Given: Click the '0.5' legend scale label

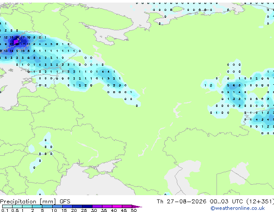Looking at the screenshot, I should (15, 210).
